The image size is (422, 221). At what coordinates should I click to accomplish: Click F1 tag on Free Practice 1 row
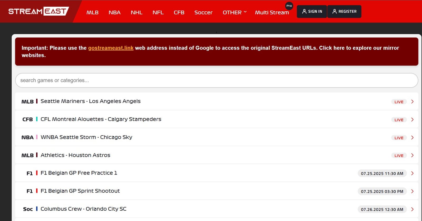tap(30, 173)
